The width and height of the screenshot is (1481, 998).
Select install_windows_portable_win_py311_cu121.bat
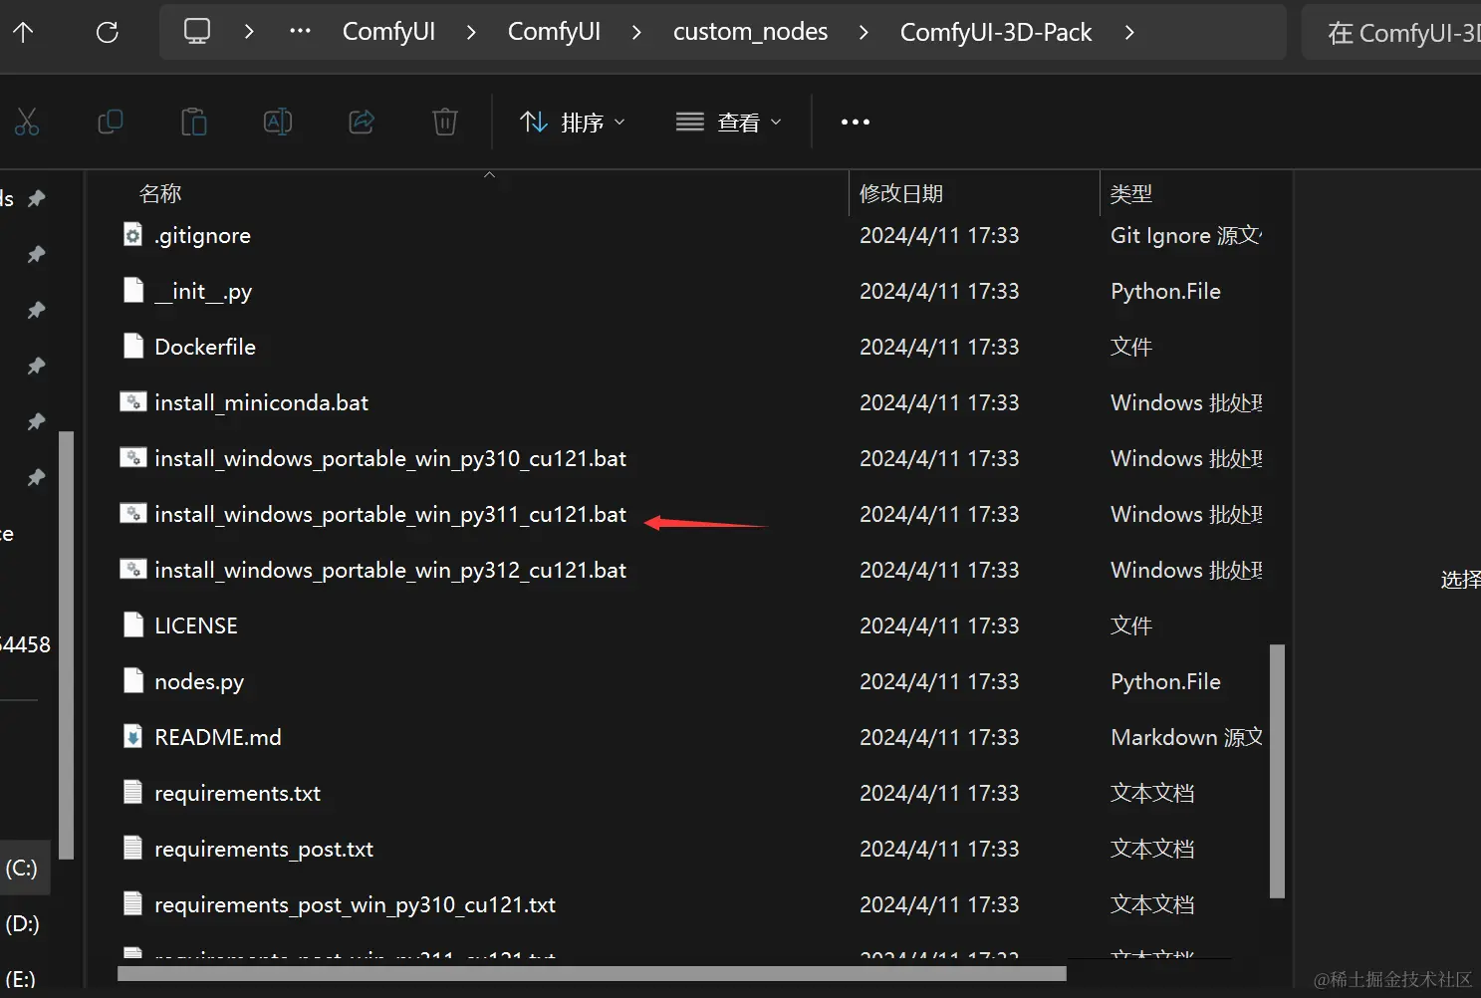pos(390,514)
